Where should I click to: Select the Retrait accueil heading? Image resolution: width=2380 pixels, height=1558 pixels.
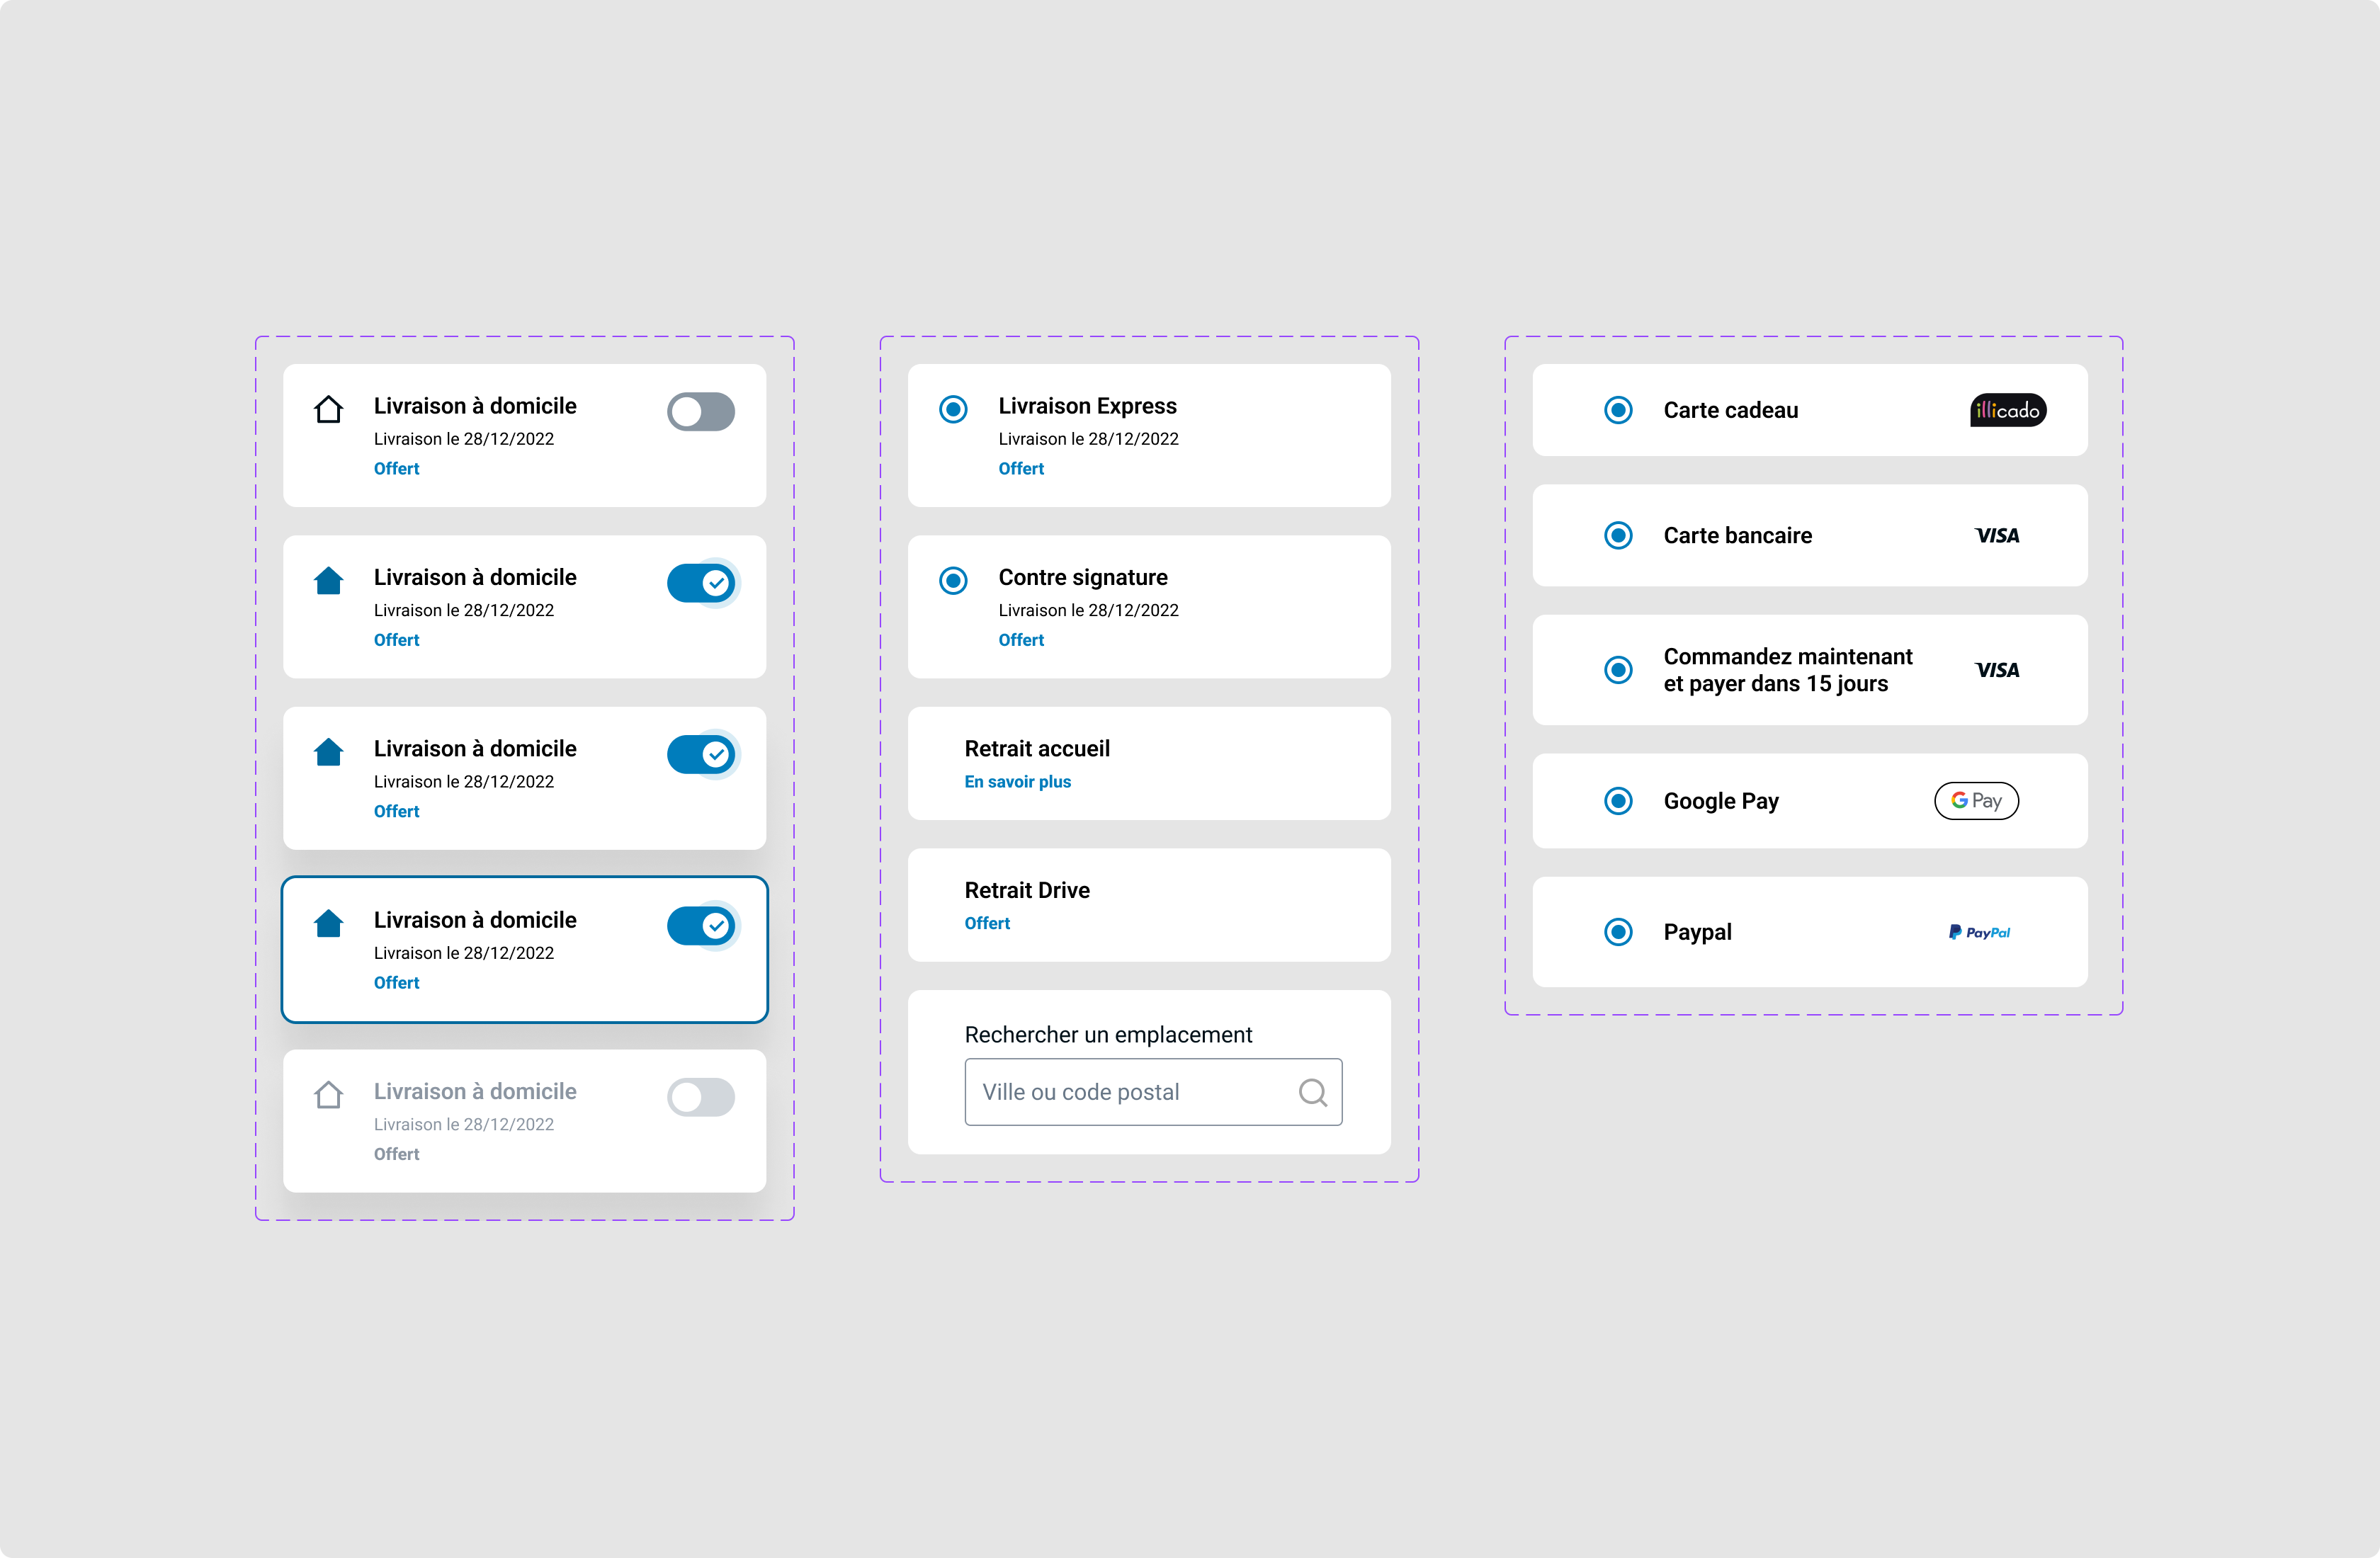[x=1037, y=749]
